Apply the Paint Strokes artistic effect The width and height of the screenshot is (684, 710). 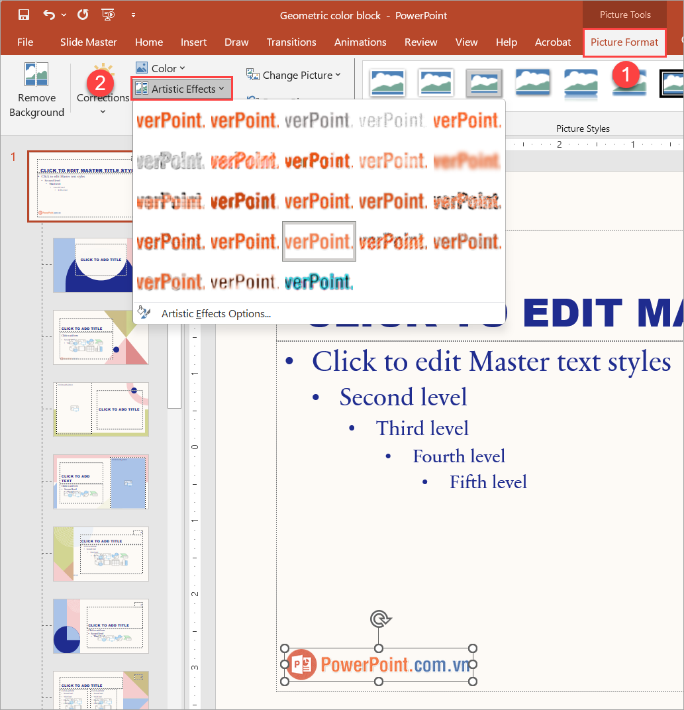click(x=244, y=161)
